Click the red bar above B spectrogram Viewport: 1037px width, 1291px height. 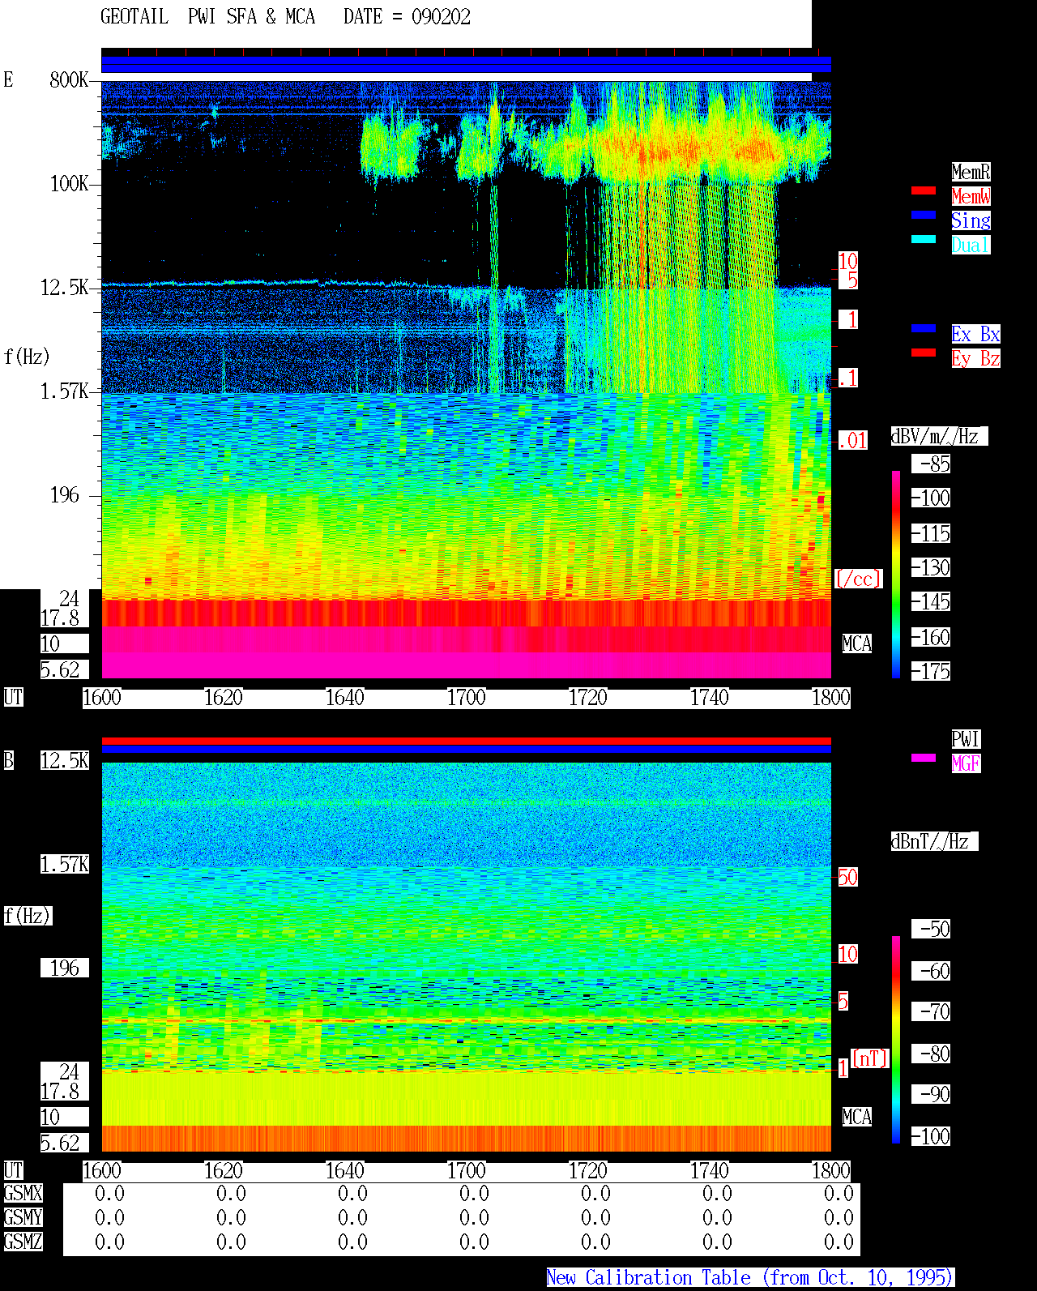[x=466, y=741]
